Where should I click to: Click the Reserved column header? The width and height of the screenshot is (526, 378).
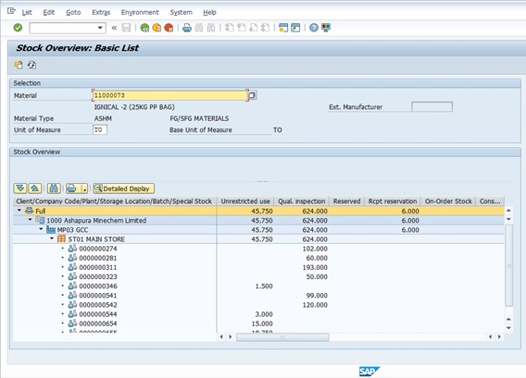coord(346,201)
